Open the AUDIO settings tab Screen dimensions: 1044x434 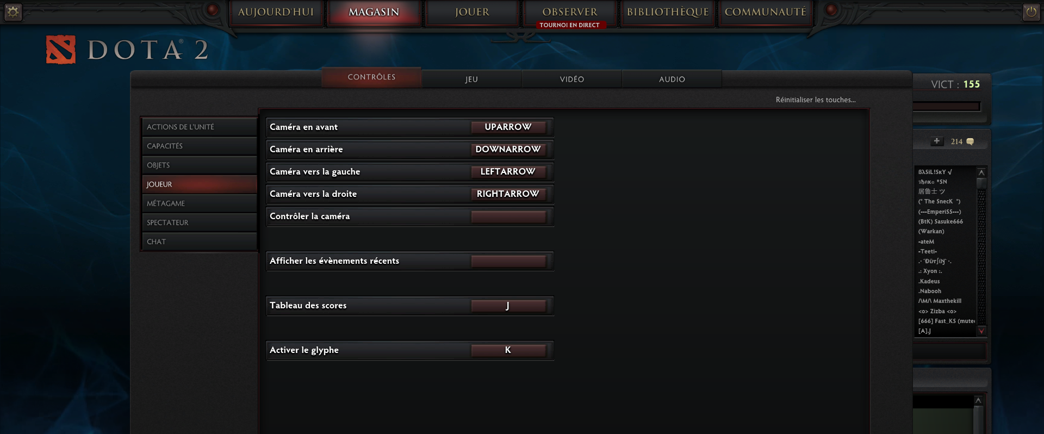(x=672, y=79)
